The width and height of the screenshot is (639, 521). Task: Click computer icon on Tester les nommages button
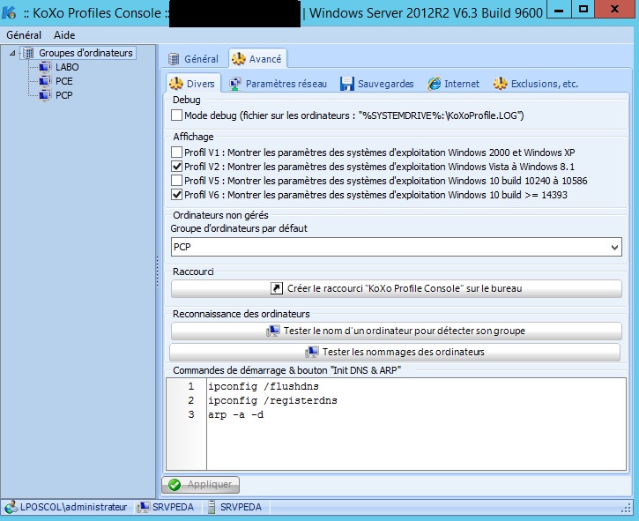[x=312, y=352]
